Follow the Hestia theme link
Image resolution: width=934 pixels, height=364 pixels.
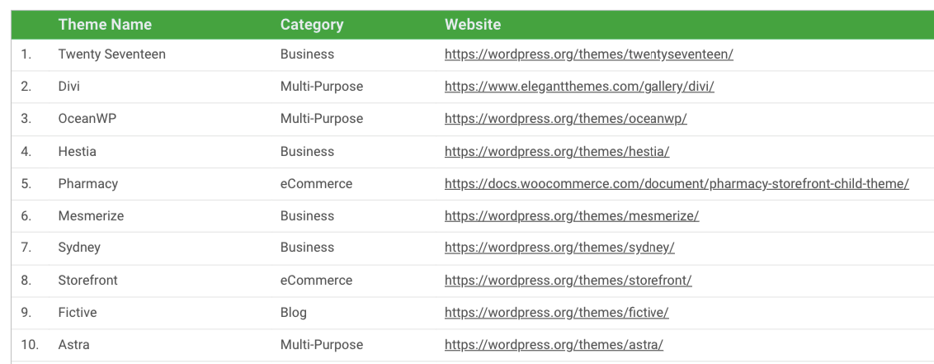[557, 151]
